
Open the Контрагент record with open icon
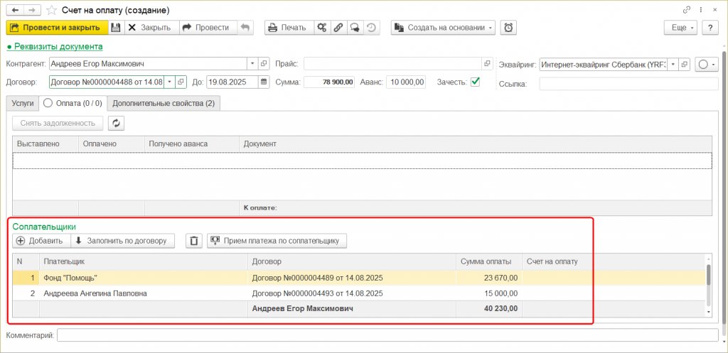262,63
